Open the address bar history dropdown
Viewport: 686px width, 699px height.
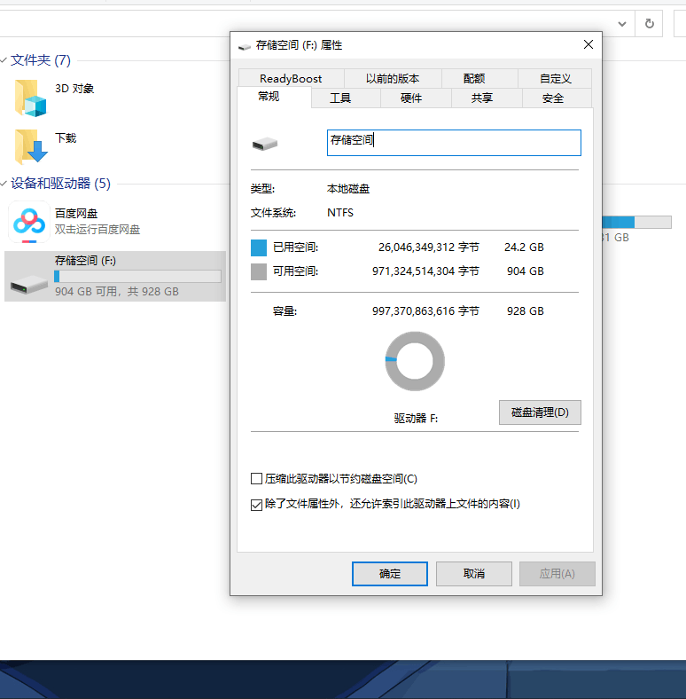pyautogui.click(x=622, y=24)
